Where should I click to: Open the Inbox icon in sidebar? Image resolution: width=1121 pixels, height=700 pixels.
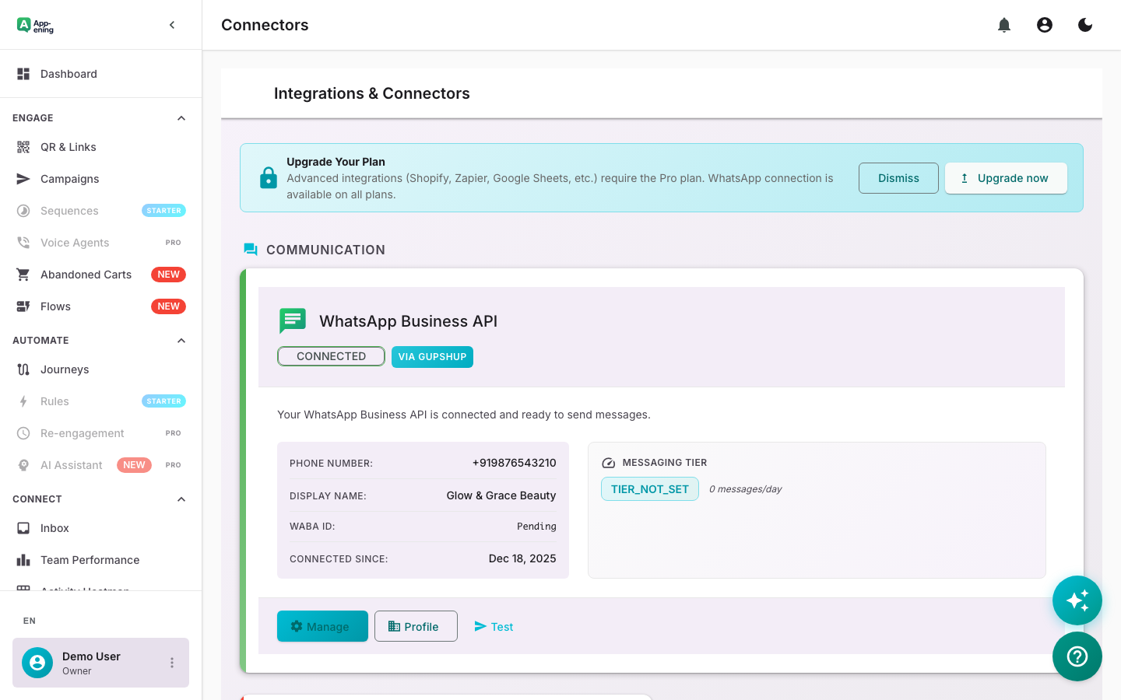23,527
